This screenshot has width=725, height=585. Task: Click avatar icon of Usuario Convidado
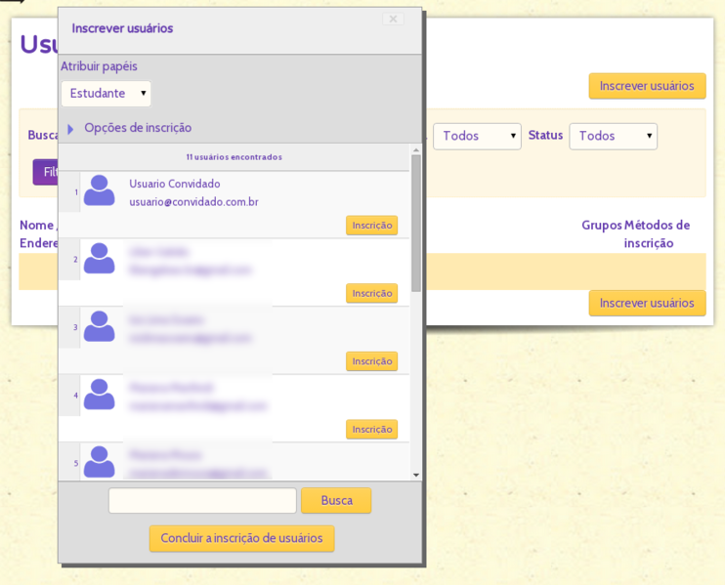pos(99,189)
